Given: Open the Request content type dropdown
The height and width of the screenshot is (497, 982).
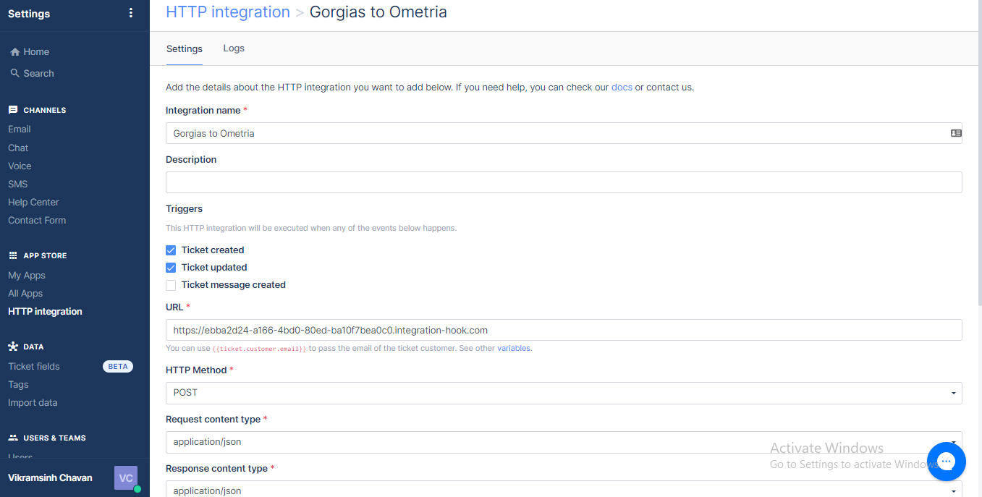Looking at the screenshot, I should tap(564, 442).
